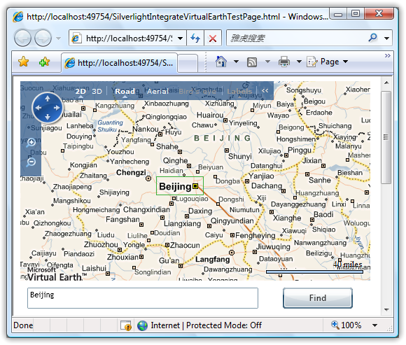
Task: Click the Home page icon
Action: (221, 62)
